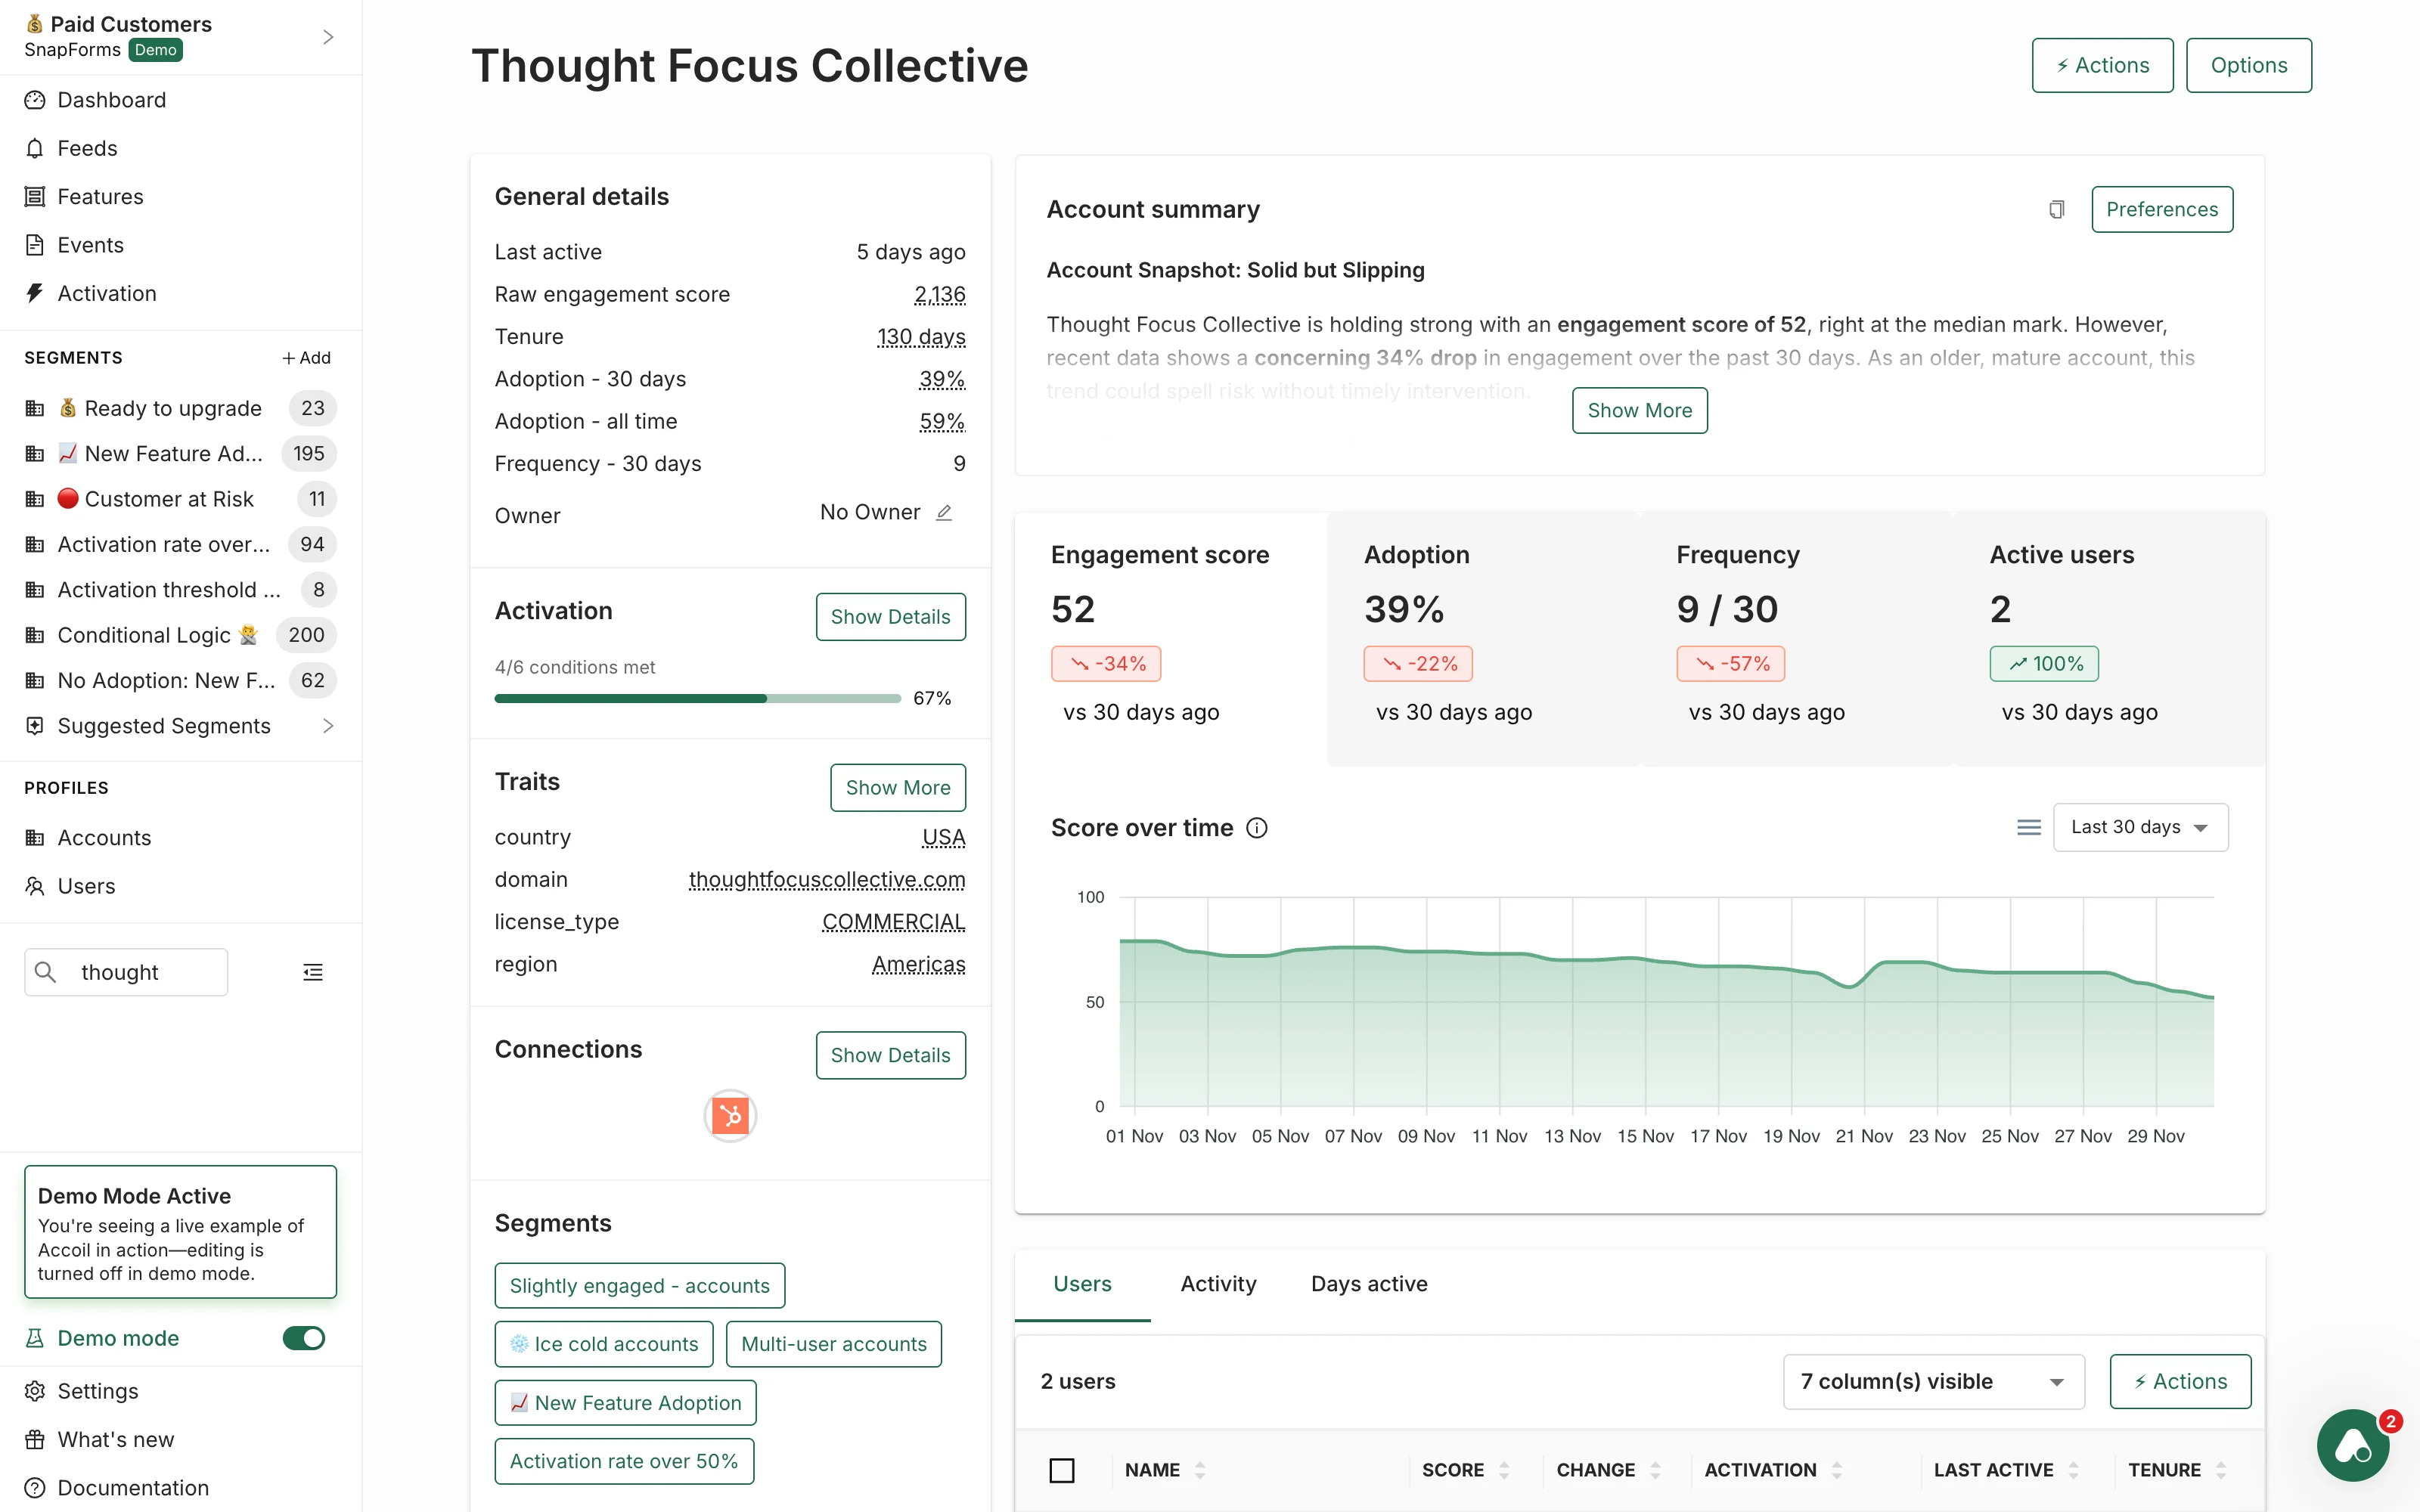The image size is (2420, 1512).
Task: Click the Score over time info icon
Action: click(x=1257, y=828)
